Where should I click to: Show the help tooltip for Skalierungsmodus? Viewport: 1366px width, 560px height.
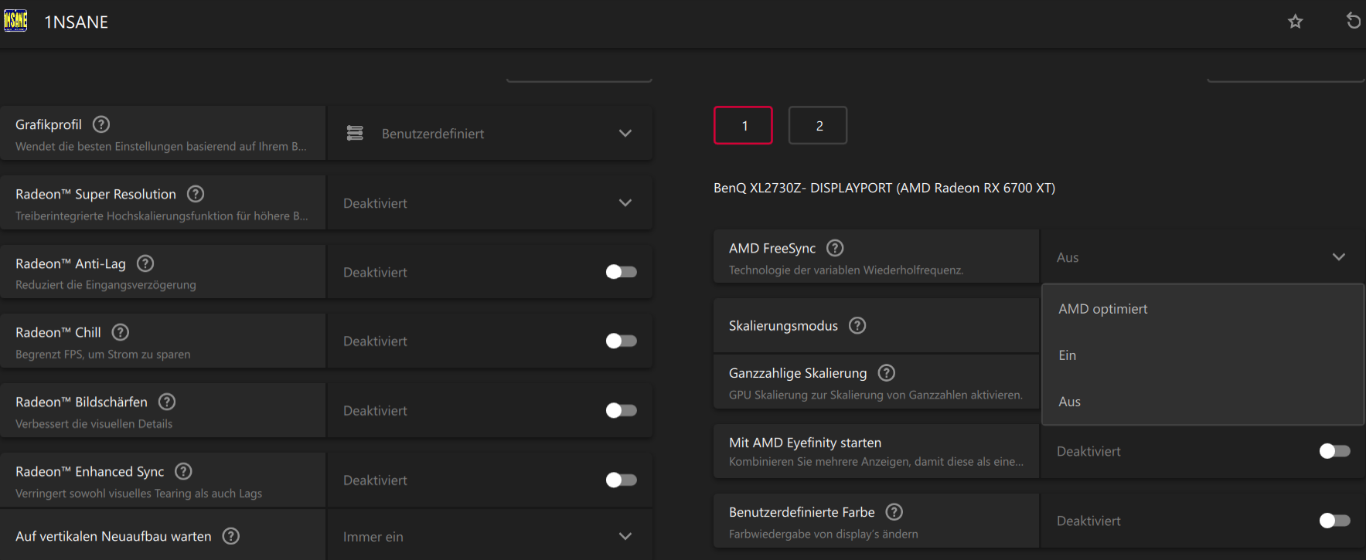(857, 326)
